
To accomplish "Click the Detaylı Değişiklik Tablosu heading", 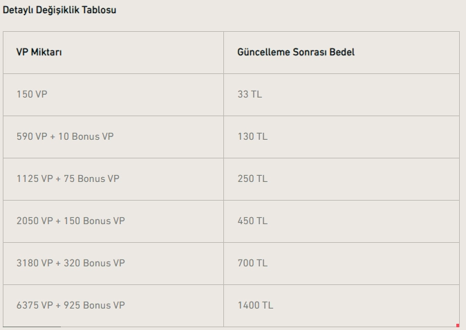I will pyautogui.click(x=59, y=10).
